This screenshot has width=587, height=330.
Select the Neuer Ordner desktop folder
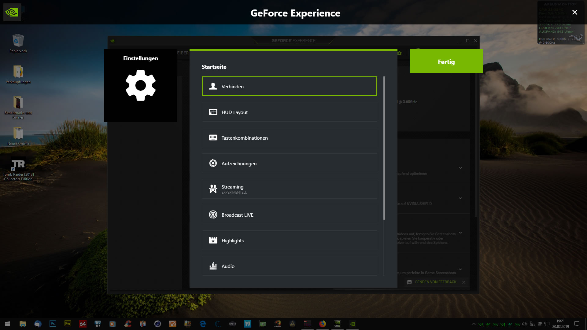coord(18,136)
